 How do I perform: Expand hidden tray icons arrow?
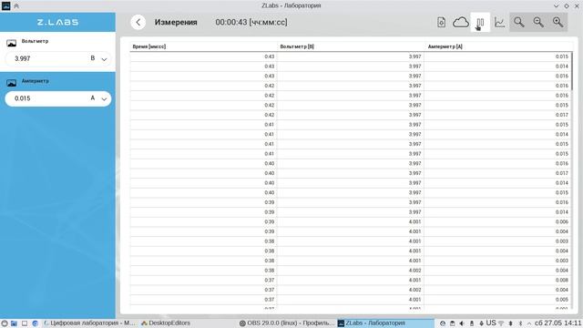click(529, 323)
